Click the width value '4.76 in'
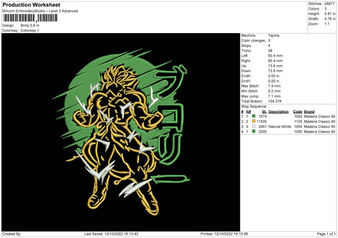 click(330, 19)
